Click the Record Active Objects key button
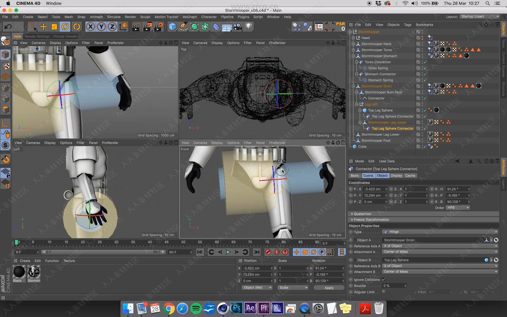Image resolution: width=507 pixels, height=317 pixels. pos(268,252)
